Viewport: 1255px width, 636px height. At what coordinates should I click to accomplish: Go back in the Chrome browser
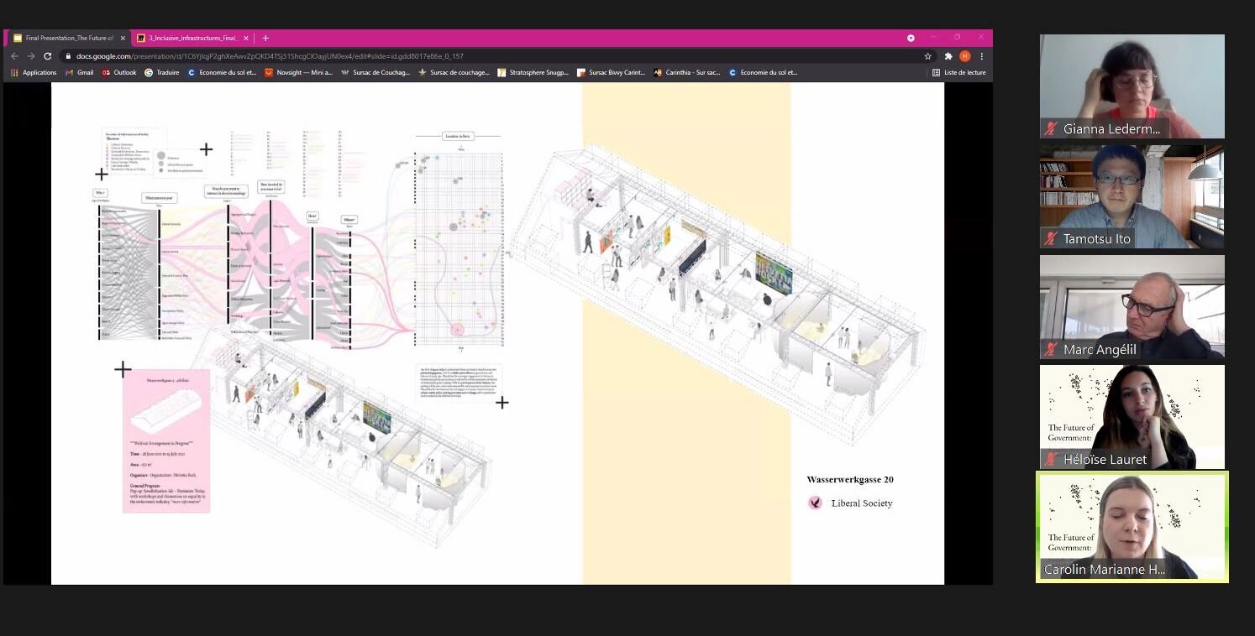point(14,56)
